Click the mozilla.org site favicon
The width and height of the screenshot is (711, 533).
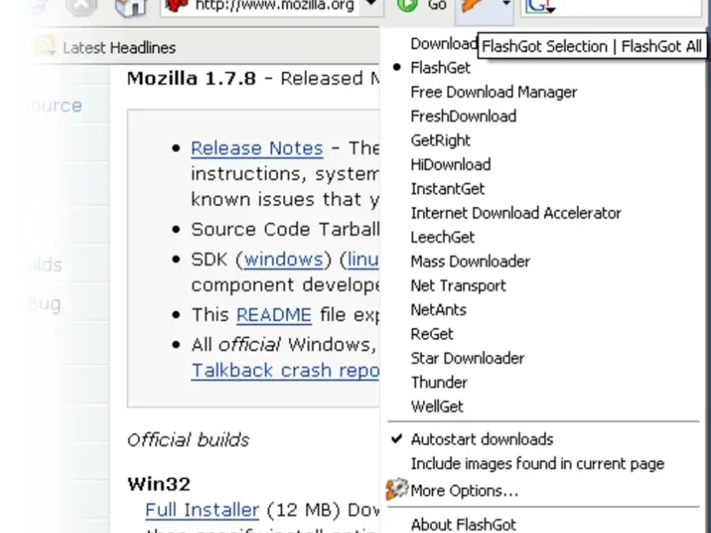[x=176, y=5]
